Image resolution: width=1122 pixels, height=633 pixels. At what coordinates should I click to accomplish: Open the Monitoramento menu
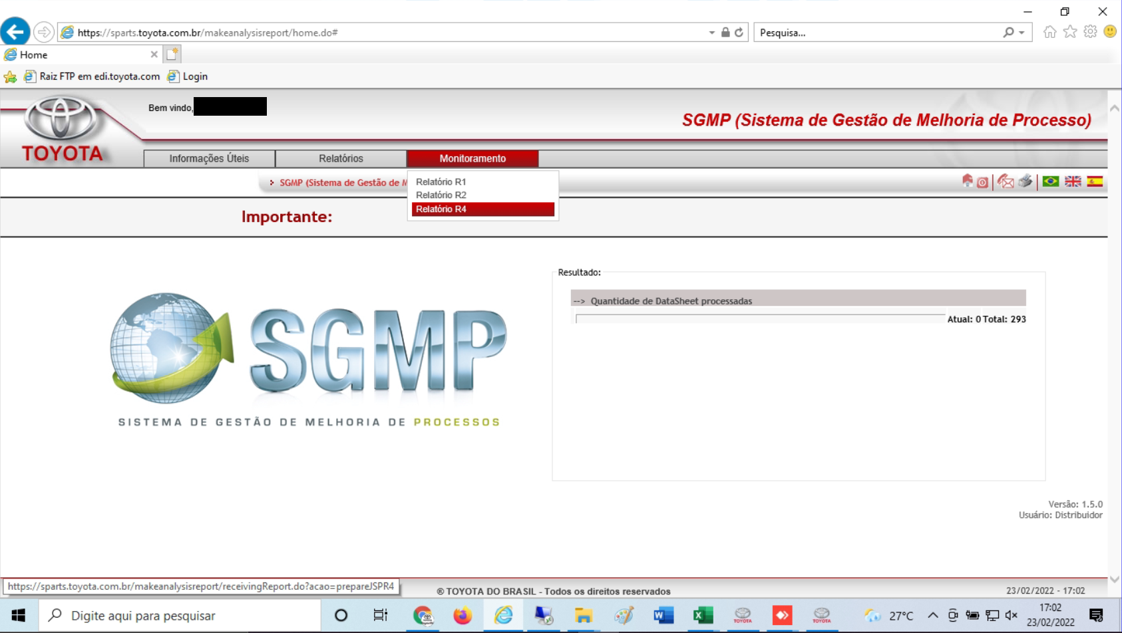click(x=472, y=158)
